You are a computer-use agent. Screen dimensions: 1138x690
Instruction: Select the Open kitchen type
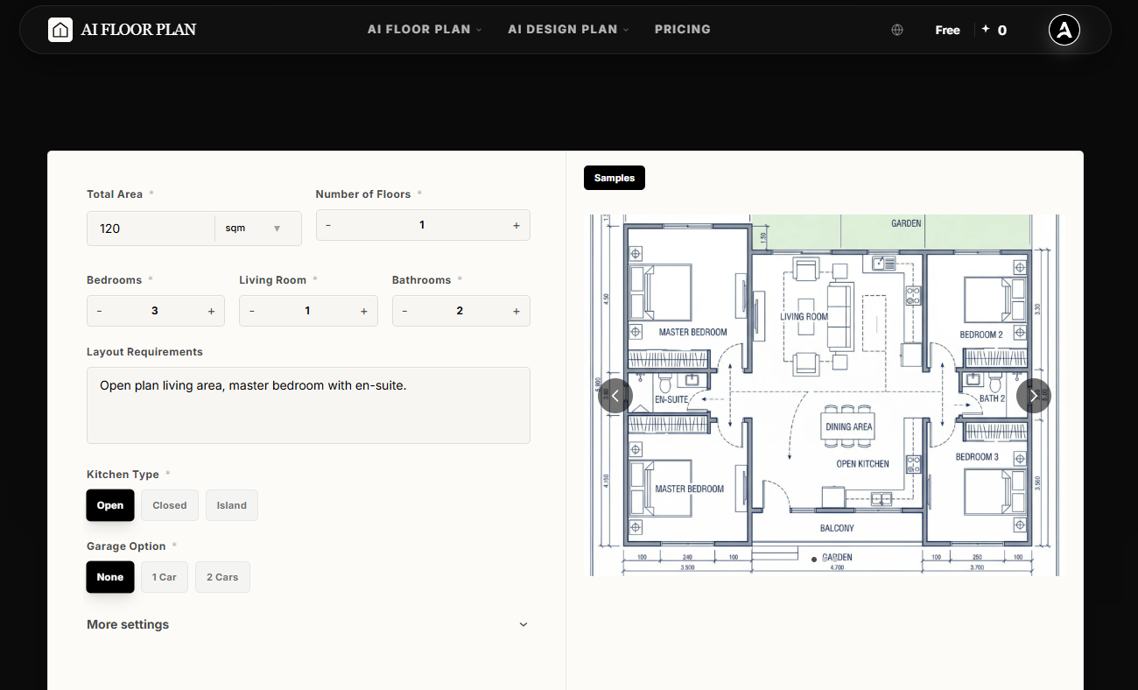tap(110, 505)
